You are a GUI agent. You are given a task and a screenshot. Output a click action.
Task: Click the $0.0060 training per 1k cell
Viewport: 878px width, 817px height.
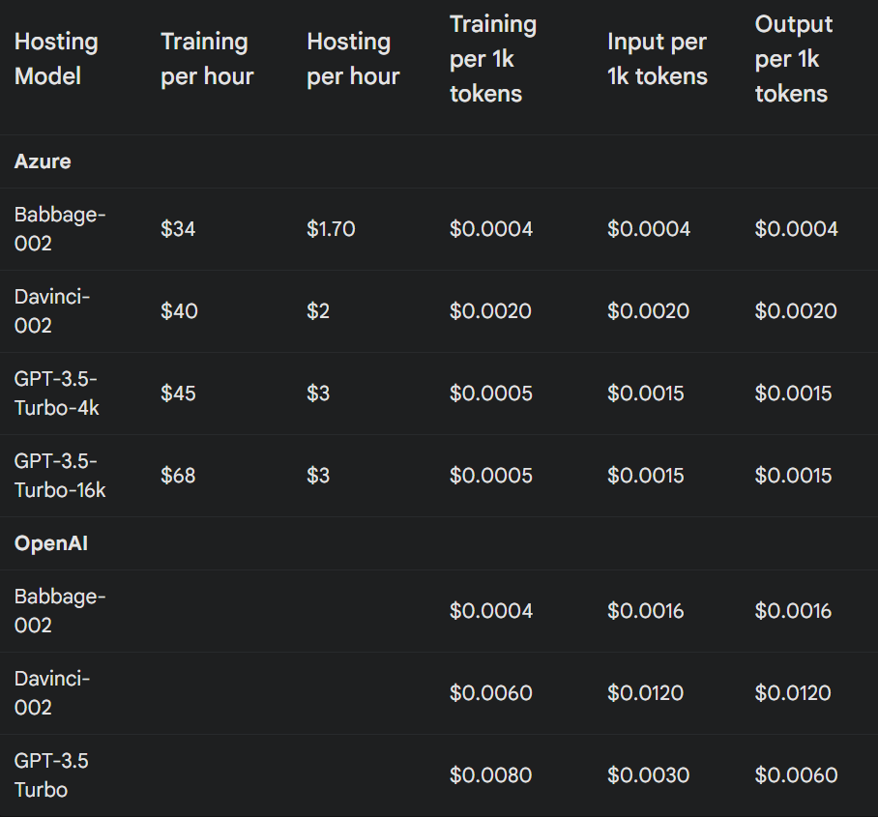point(491,693)
